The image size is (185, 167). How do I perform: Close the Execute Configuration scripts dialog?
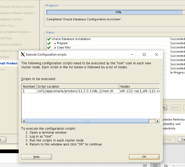156,55
